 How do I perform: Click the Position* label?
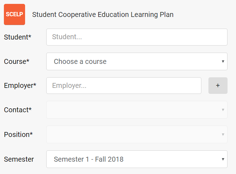click(x=18, y=134)
